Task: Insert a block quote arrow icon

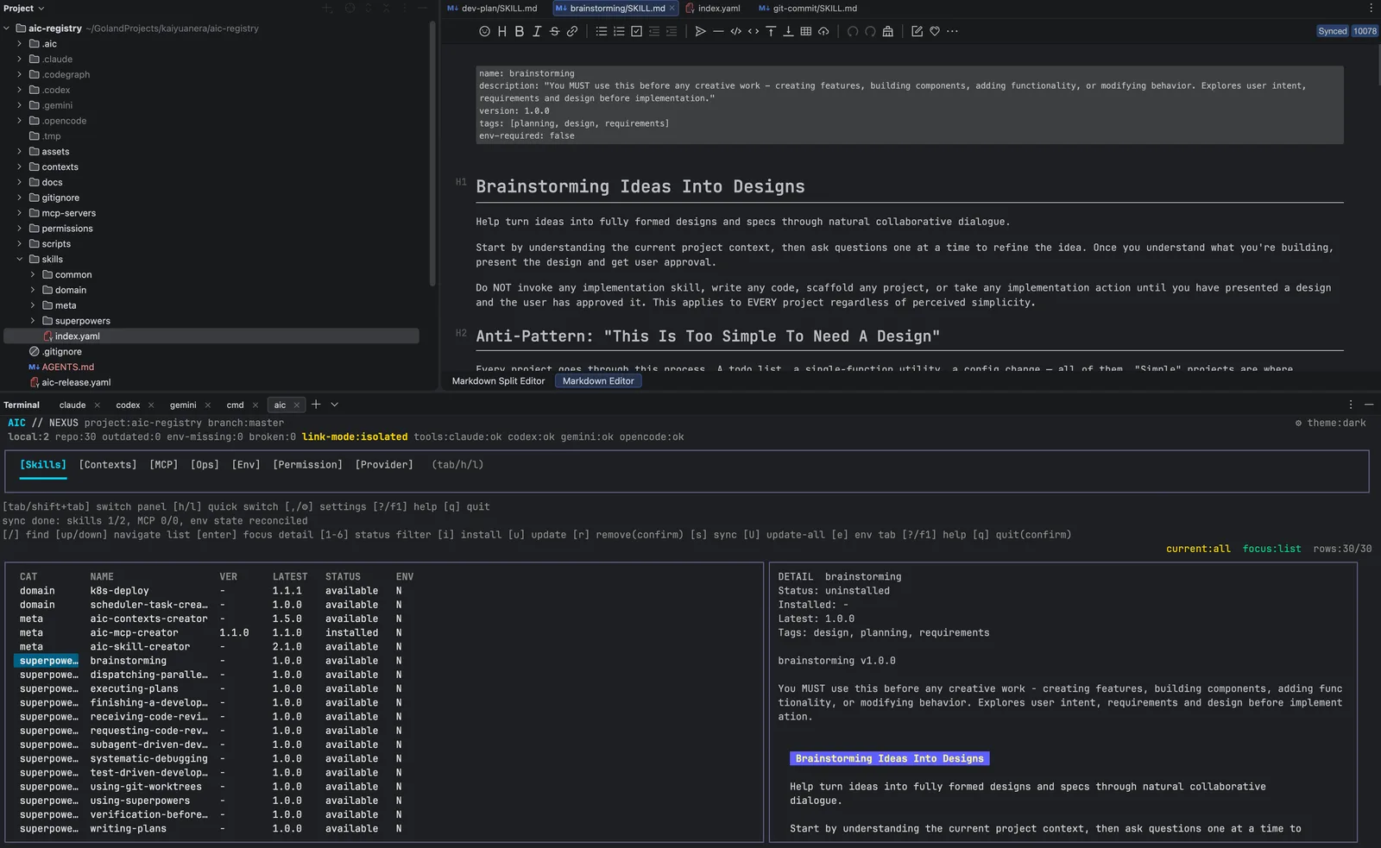Action: 701,31
